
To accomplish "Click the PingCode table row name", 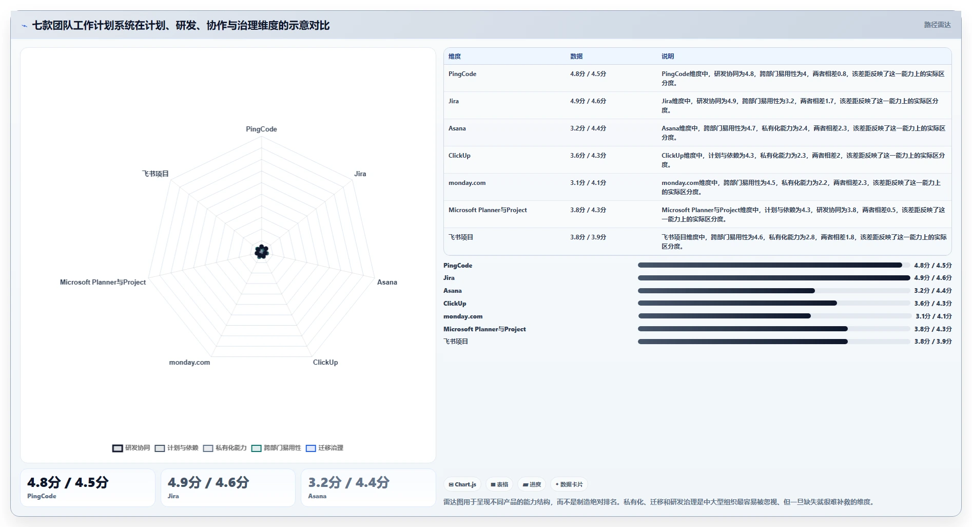I will coord(462,74).
